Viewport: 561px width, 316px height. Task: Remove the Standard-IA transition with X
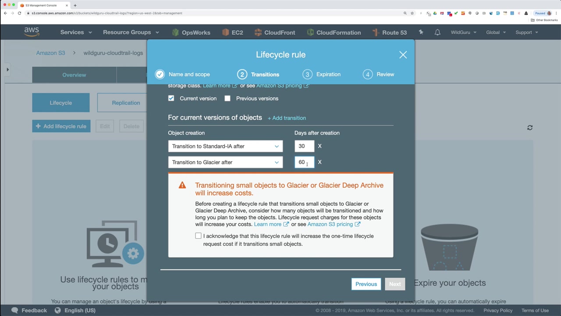(x=320, y=146)
